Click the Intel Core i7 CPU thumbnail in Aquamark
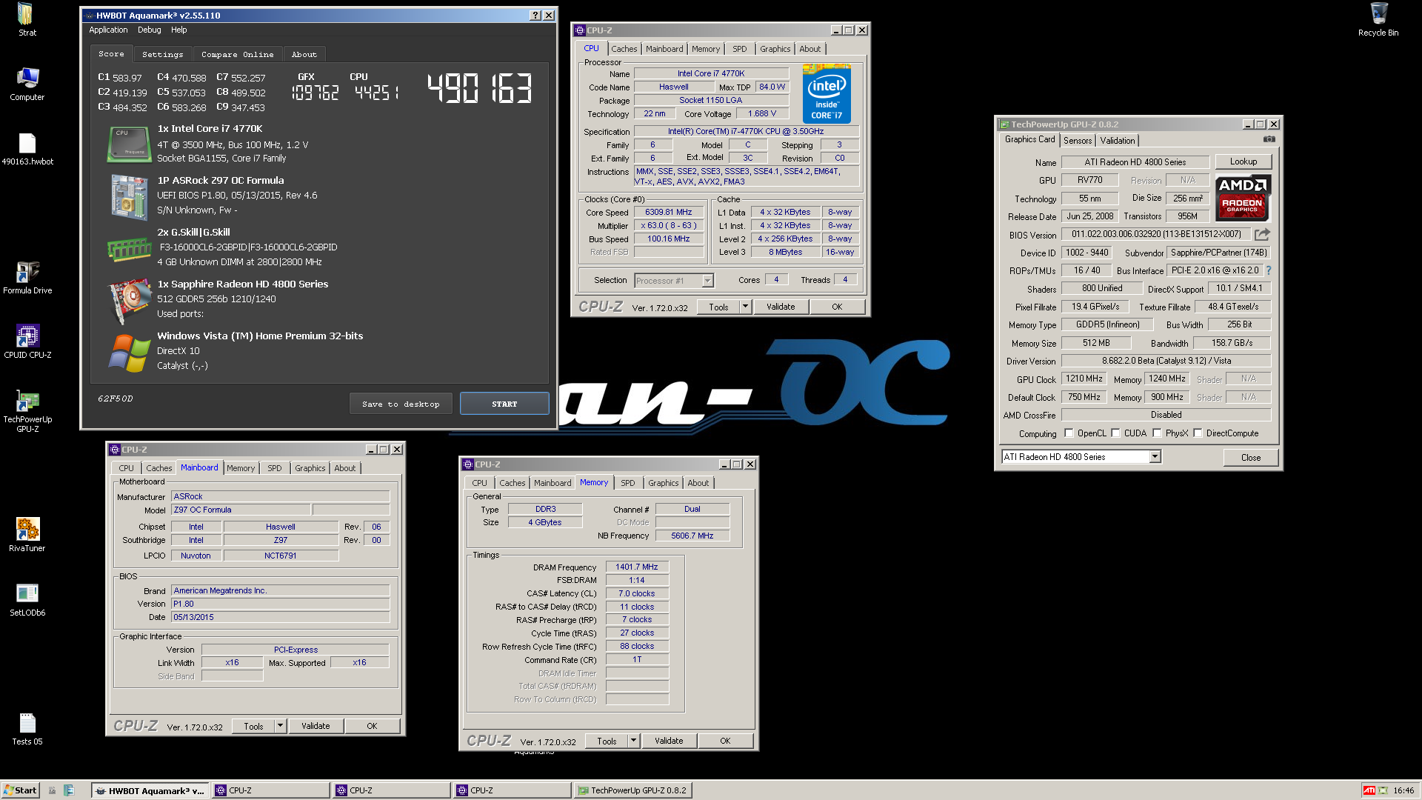The width and height of the screenshot is (1422, 800). [x=129, y=144]
